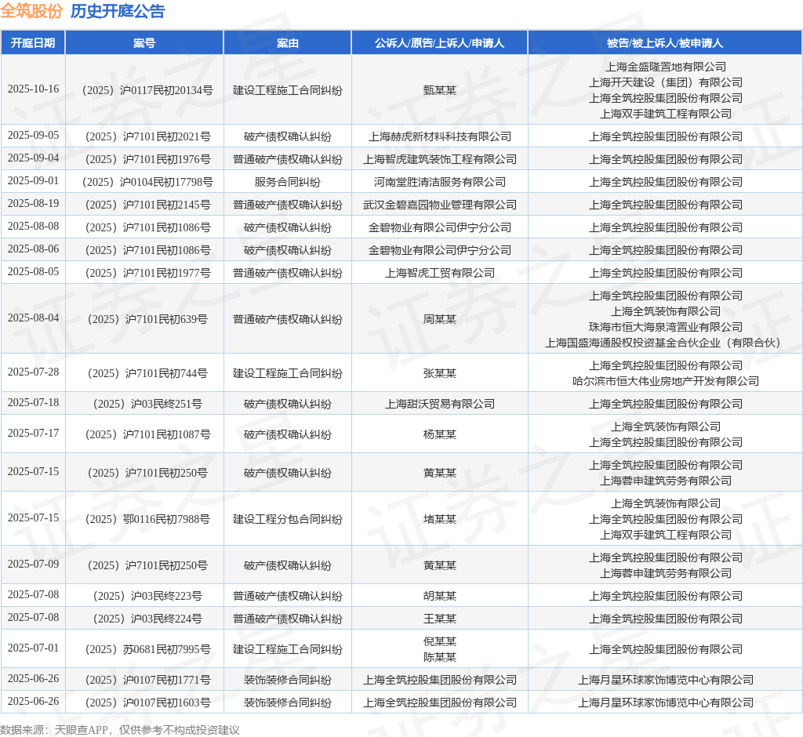Click case number 沪0107民初1771号
The height and width of the screenshot is (737, 803).
coord(147,680)
